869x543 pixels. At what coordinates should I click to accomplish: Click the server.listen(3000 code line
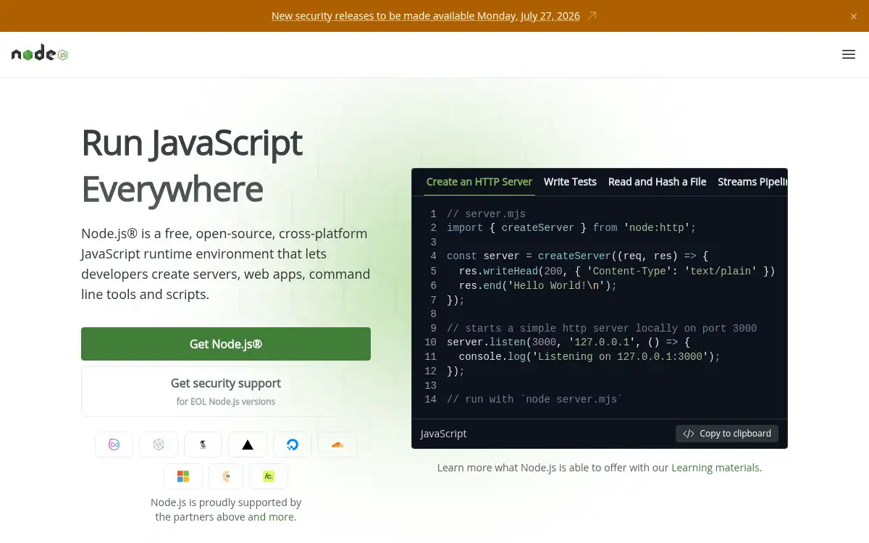click(x=568, y=342)
